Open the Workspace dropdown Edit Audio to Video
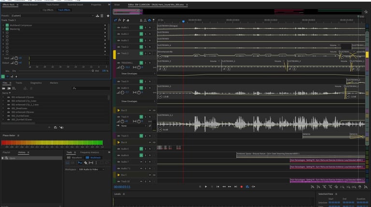The height and width of the screenshot is (207, 371). 91,169
